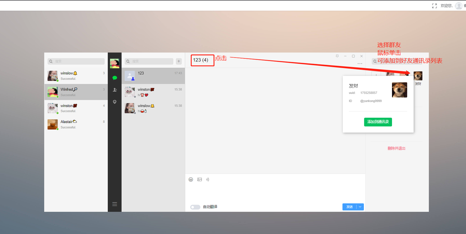Click the image attachment icon
Viewport: 466px width, 234px height.
click(200, 180)
